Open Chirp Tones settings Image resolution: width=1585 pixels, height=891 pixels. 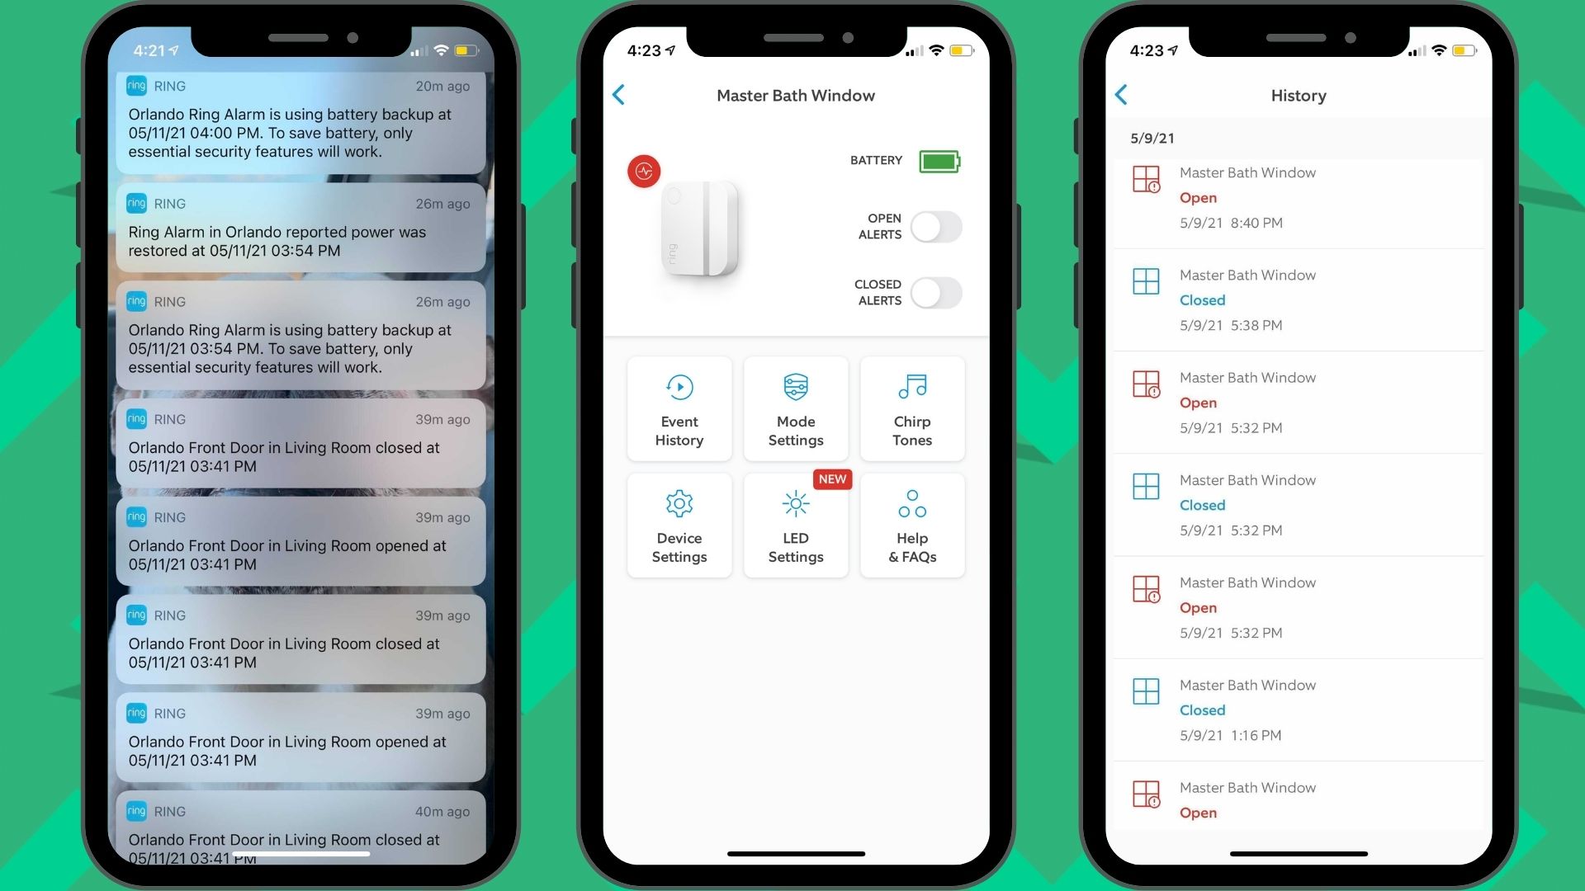(912, 411)
